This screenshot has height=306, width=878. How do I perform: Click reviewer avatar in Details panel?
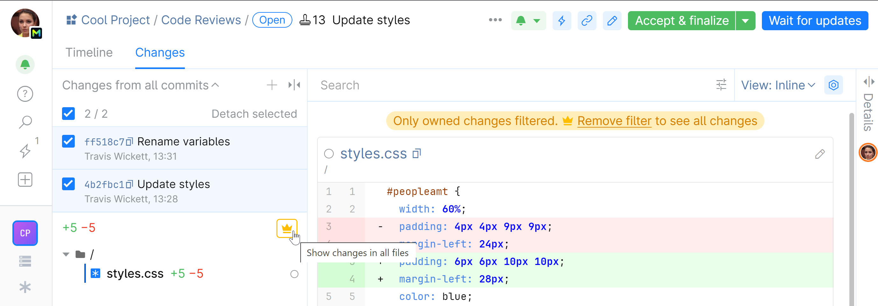(868, 152)
